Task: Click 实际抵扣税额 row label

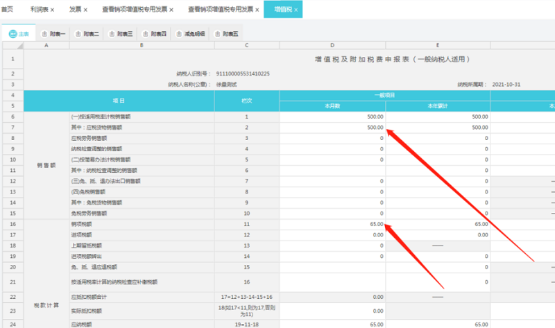Action: 86,311
